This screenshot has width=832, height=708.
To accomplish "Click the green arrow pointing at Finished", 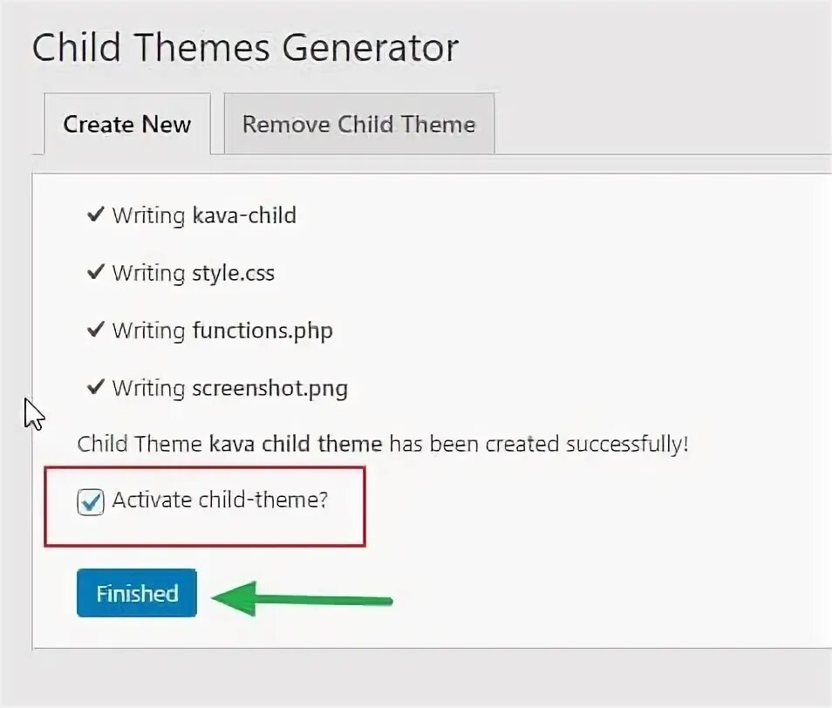I will pyautogui.click(x=302, y=598).
